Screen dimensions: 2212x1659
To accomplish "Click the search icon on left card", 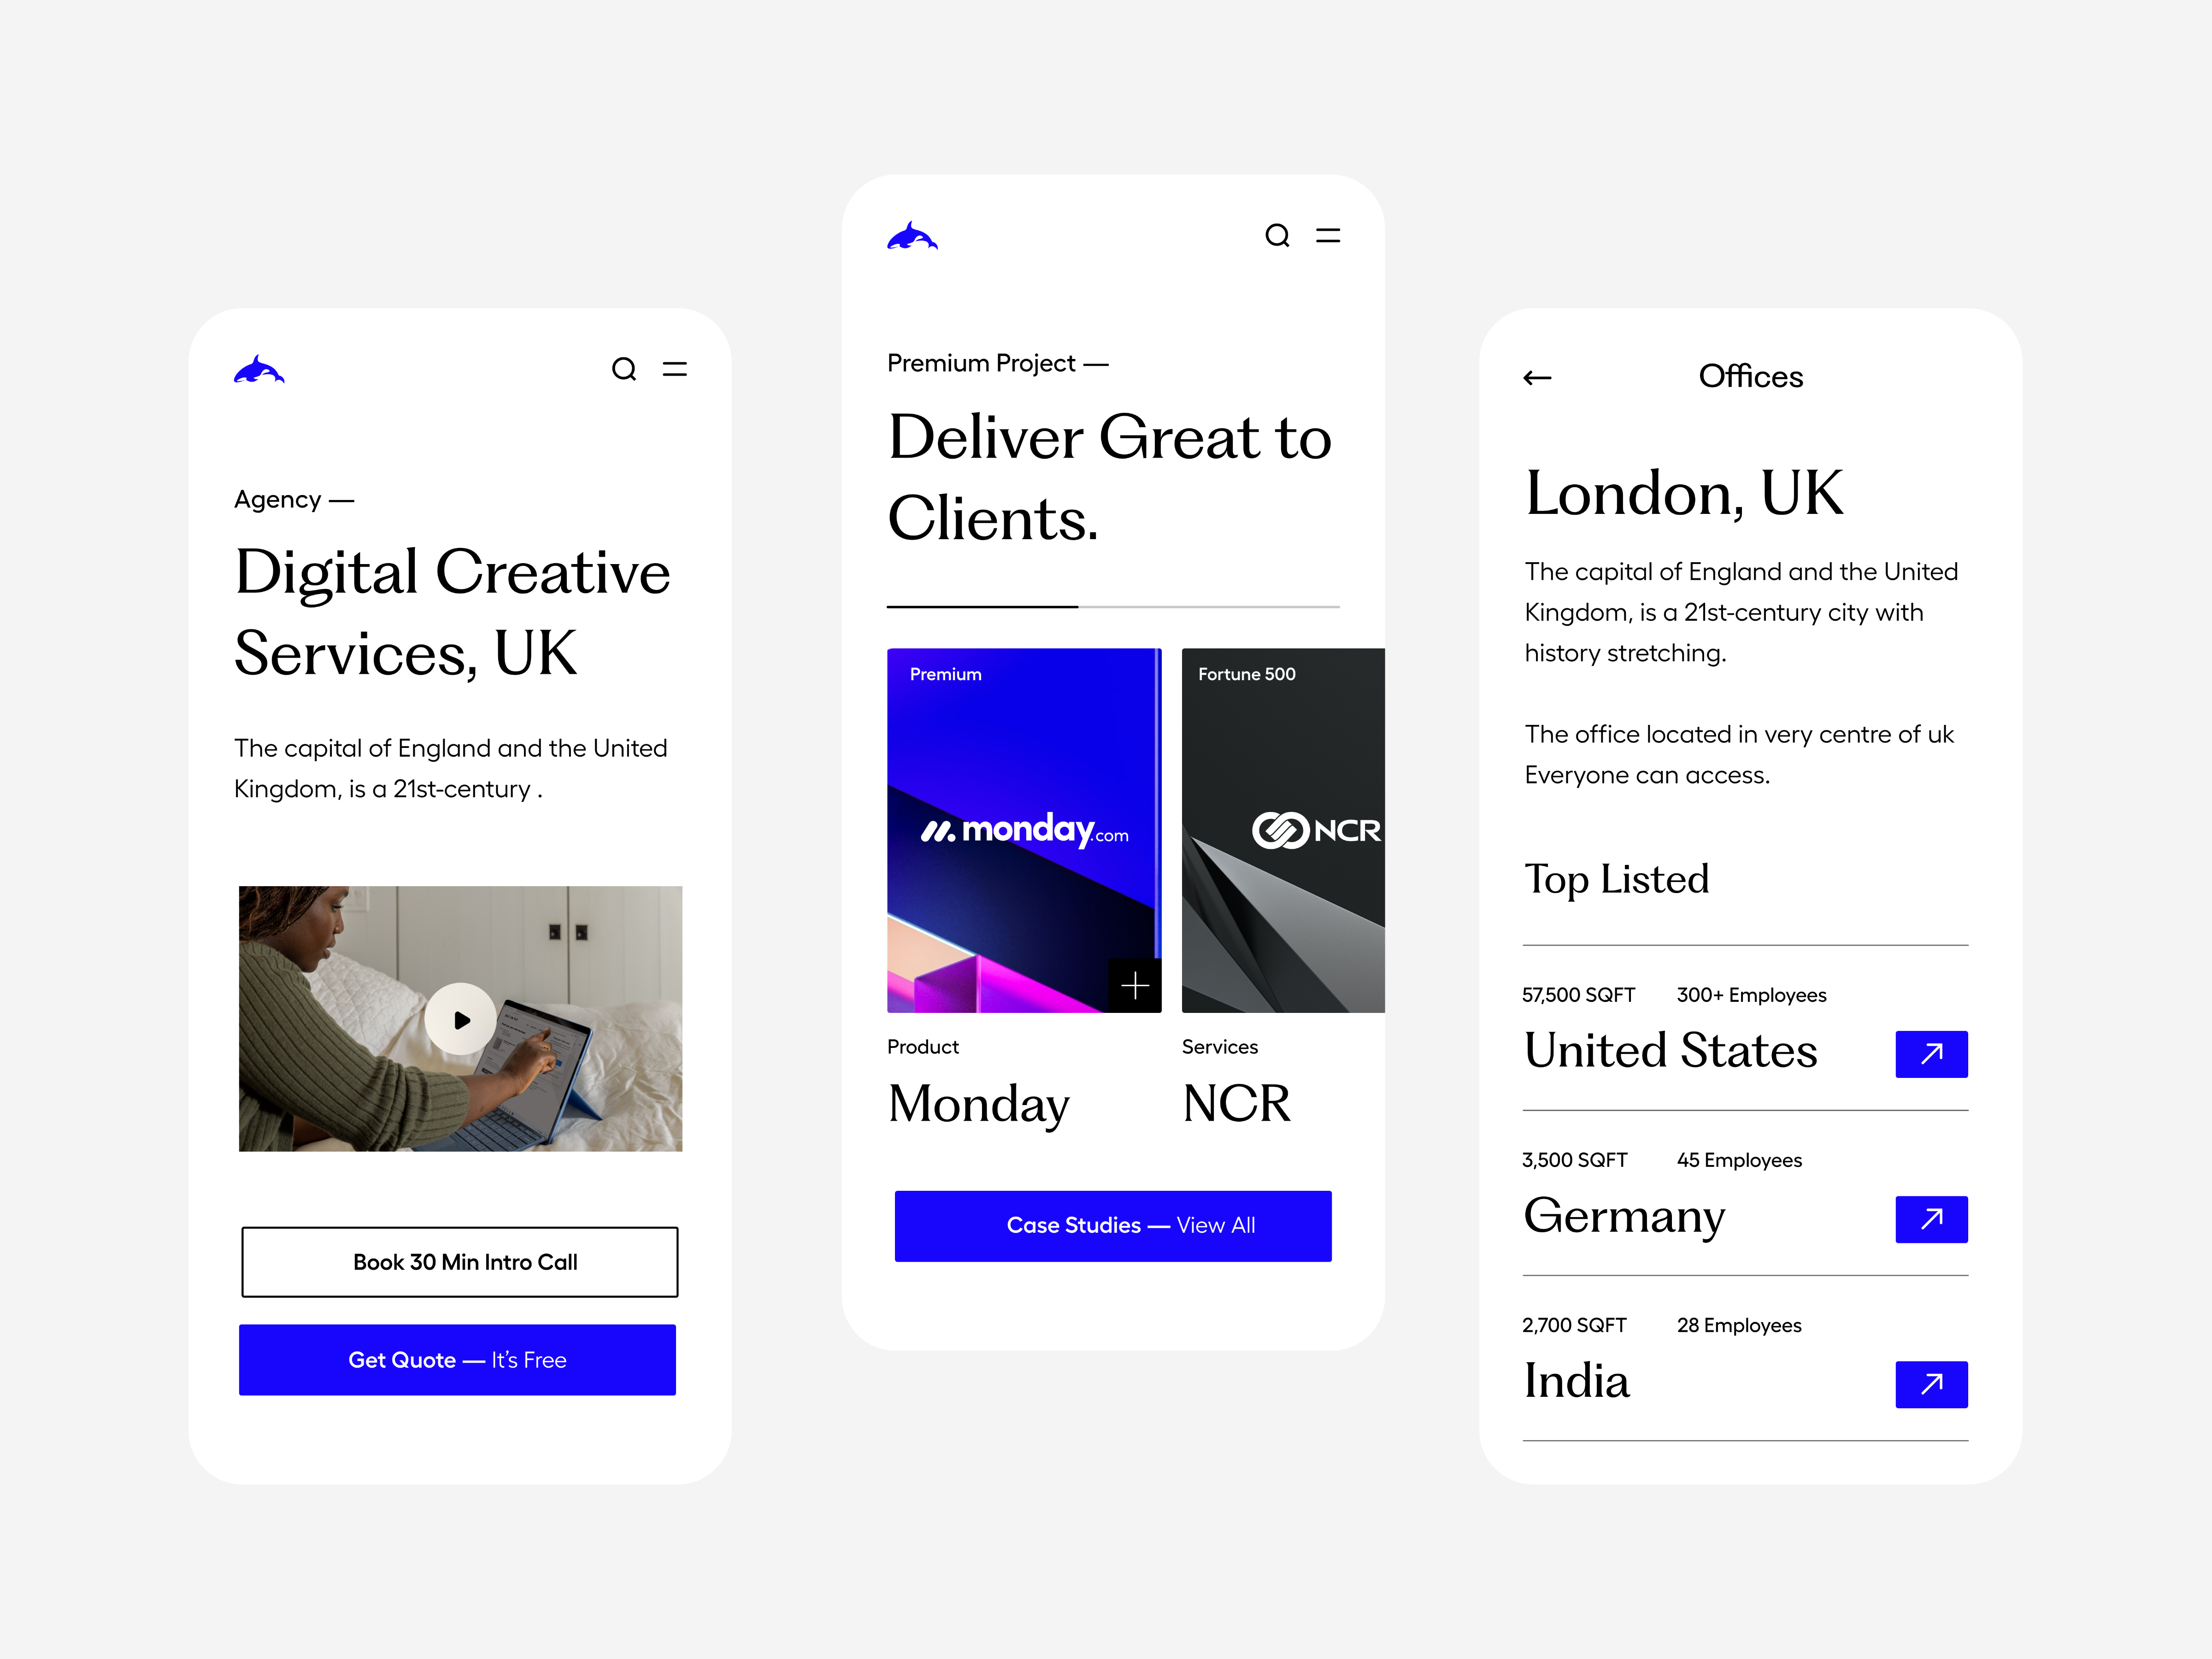I will pos(624,370).
